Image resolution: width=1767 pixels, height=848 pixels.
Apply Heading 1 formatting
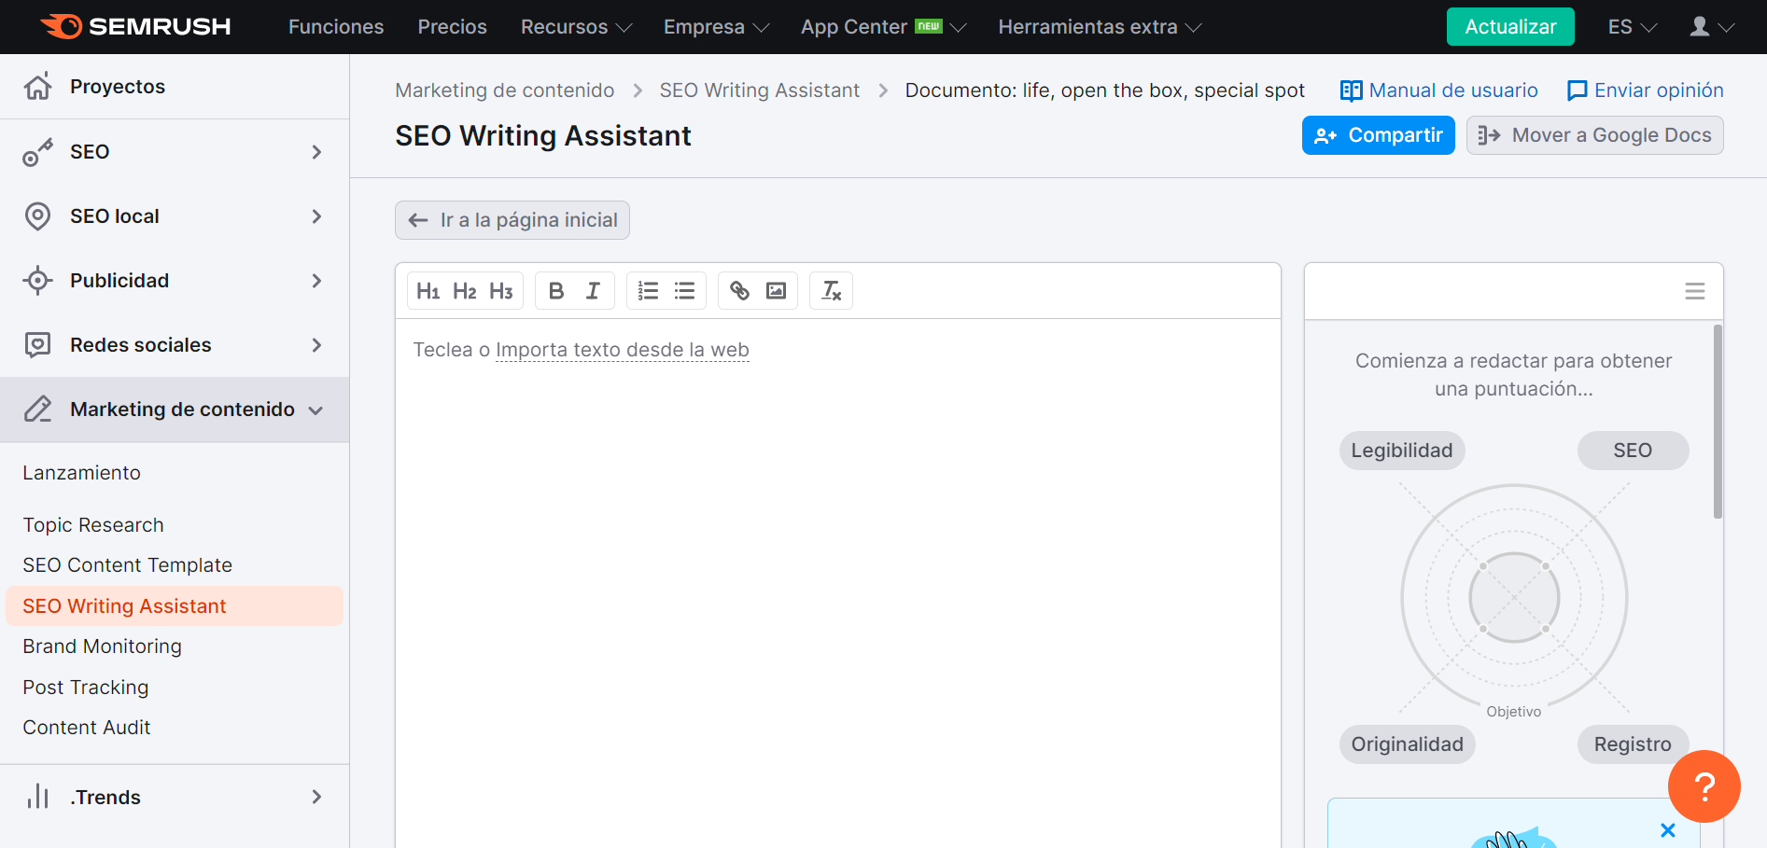click(x=428, y=291)
